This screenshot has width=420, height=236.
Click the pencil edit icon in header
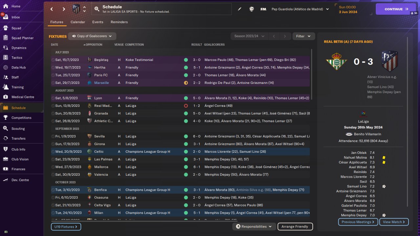[x=240, y=9]
